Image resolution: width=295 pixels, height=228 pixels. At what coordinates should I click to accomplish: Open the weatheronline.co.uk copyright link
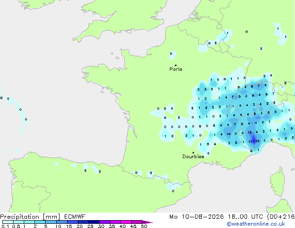click(x=255, y=224)
